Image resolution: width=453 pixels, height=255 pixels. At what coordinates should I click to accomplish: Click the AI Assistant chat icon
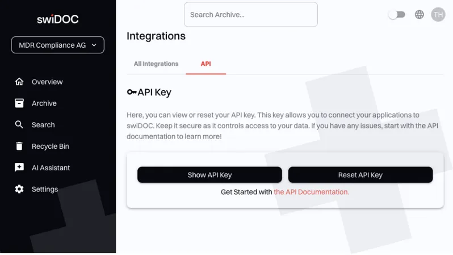19,168
